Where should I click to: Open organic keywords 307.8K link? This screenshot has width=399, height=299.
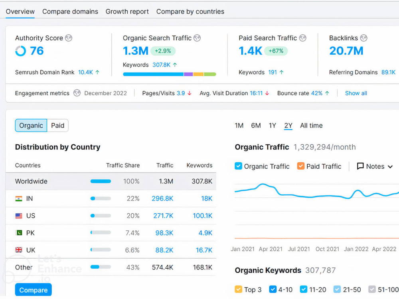click(x=161, y=65)
